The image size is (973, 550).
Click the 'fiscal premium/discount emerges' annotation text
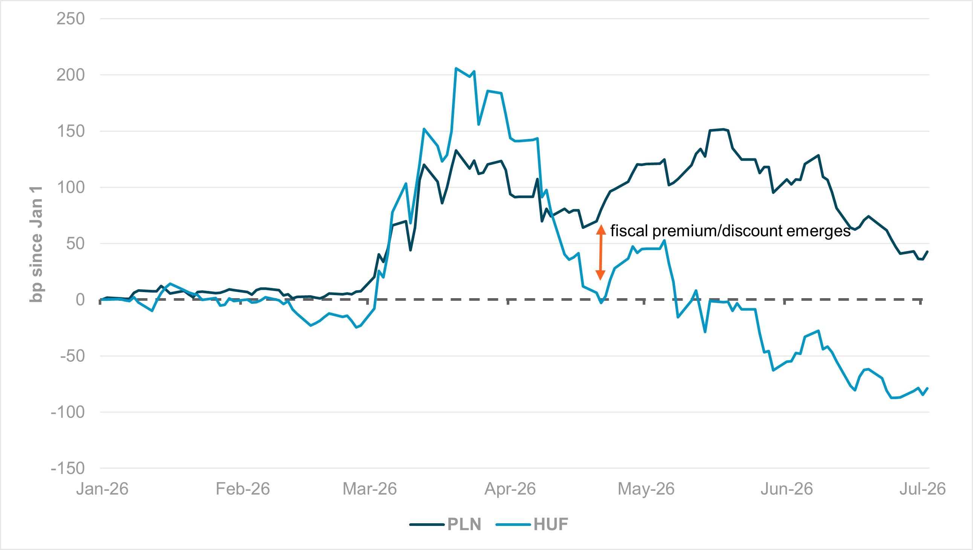[x=730, y=231]
